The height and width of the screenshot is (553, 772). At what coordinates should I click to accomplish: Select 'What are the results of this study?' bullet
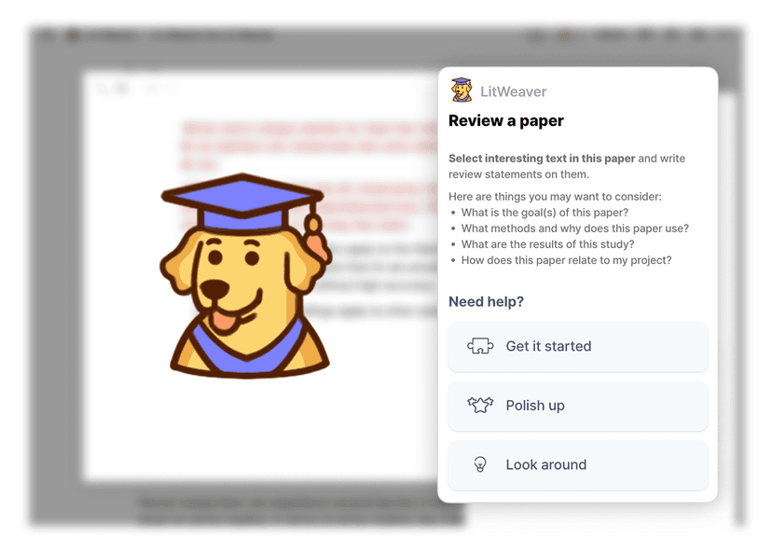pyautogui.click(x=547, y=244)
